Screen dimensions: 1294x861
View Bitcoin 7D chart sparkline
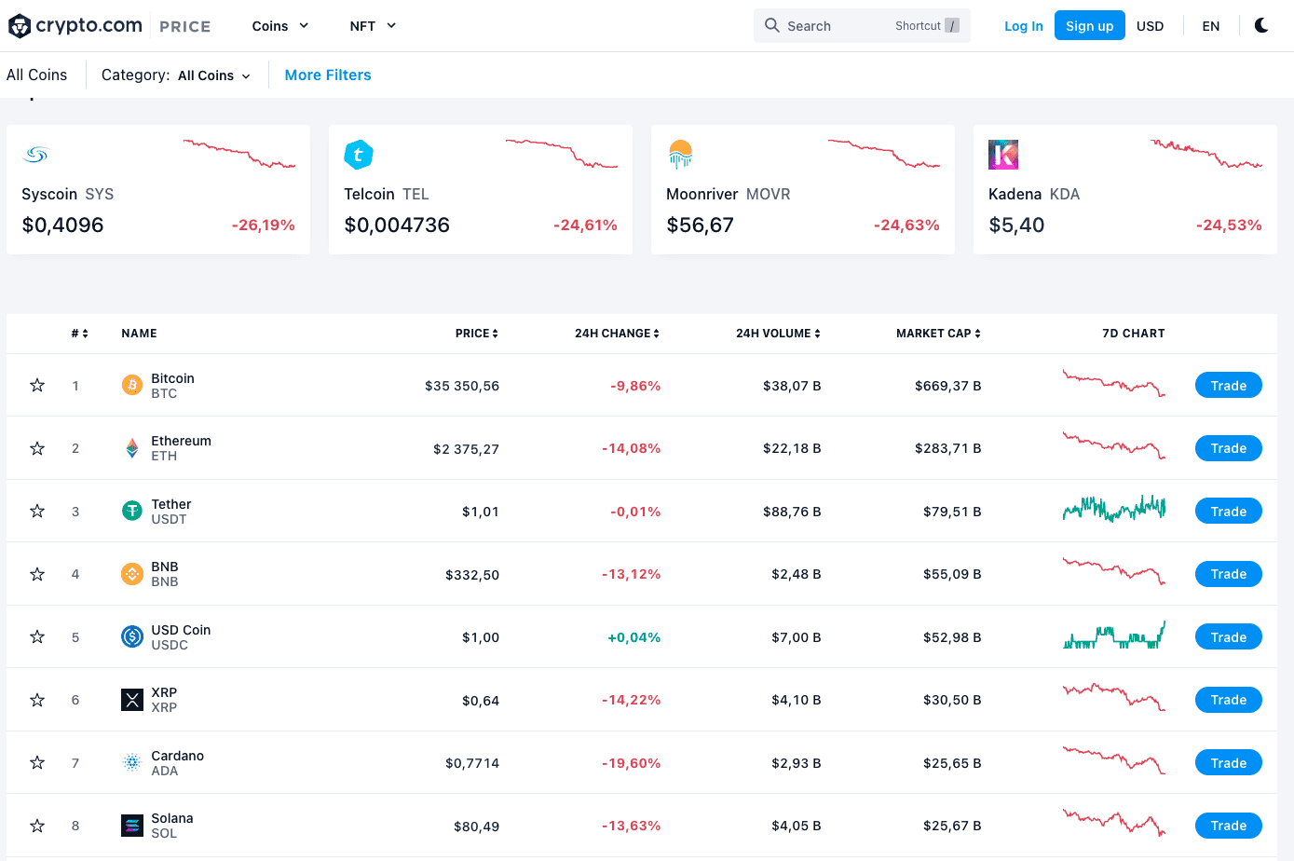1114,384
